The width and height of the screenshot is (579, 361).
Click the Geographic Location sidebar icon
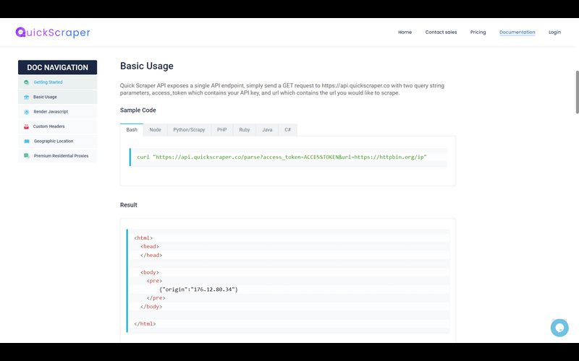point(27,142)
